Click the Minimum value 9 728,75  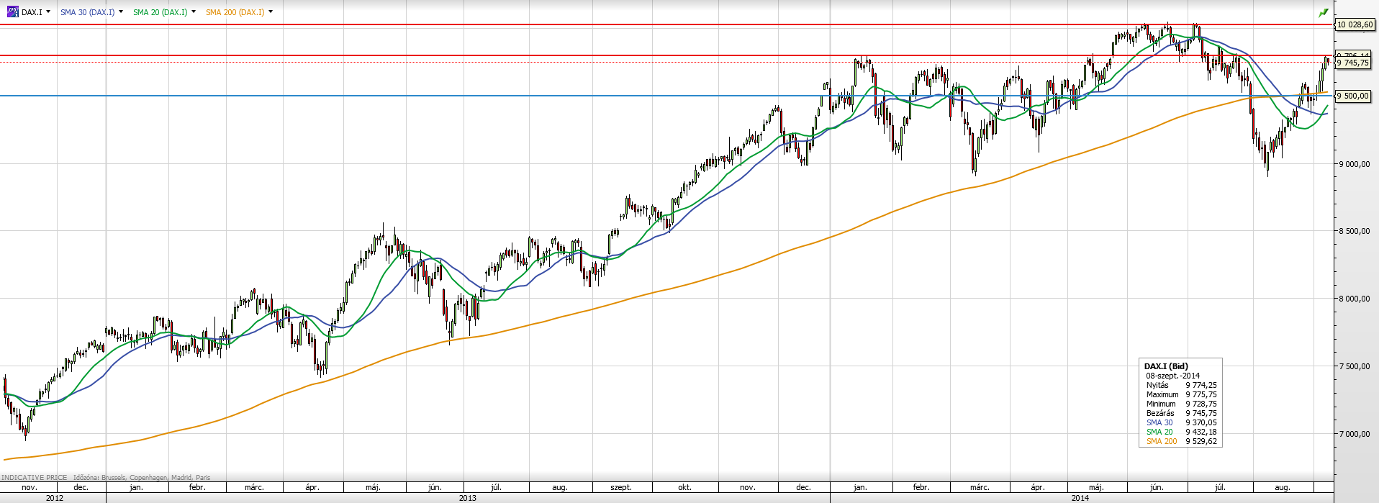tap(1201, 404)
